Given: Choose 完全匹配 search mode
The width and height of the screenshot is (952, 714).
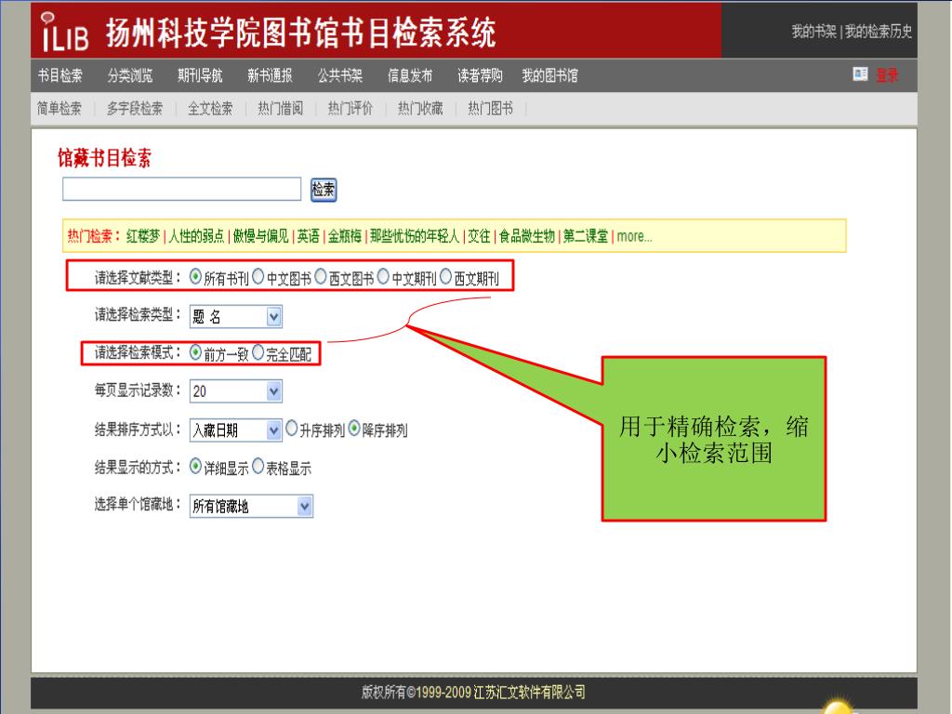Looking at the screenshot, I should 258,352.
